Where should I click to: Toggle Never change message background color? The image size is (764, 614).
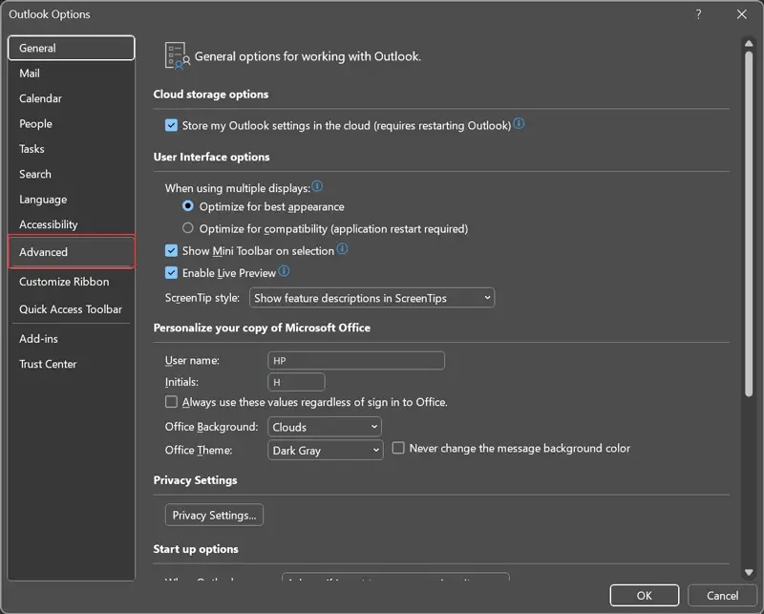click(399, 448)
